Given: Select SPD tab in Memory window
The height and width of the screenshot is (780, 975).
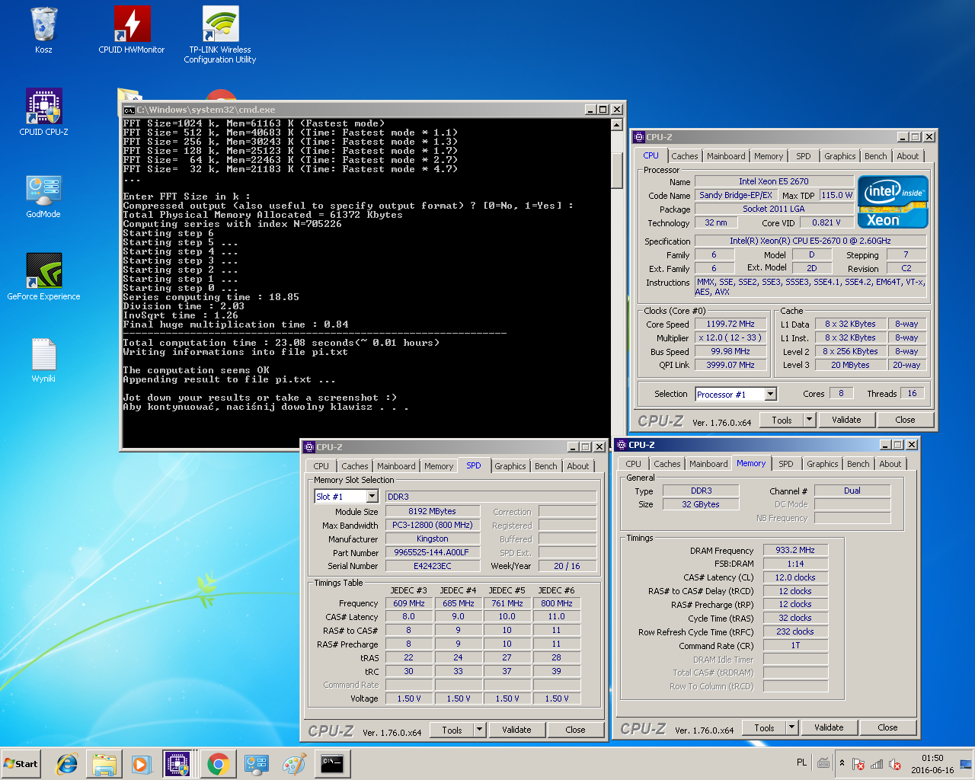Looking at the screenshot, I should [x=785, y=464].
